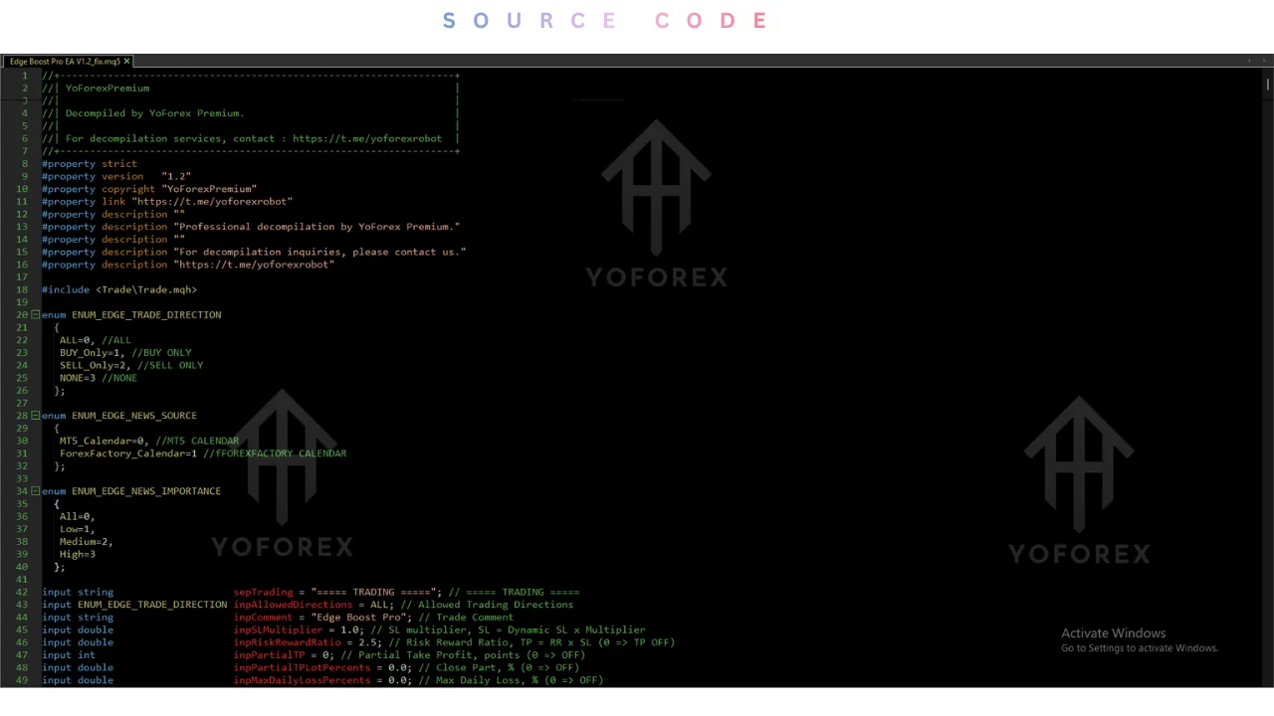Click 'For decompilation inquiries, please contact us.' string
This screenshot has width=1274, height=716.
pos(319,252)
